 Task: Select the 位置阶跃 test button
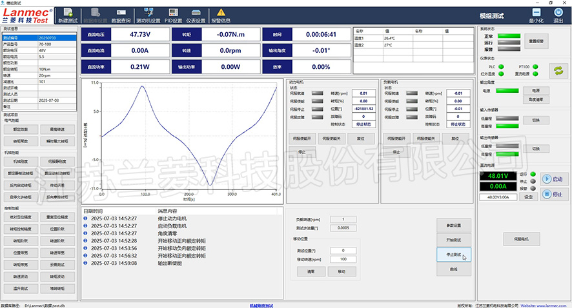57,229
